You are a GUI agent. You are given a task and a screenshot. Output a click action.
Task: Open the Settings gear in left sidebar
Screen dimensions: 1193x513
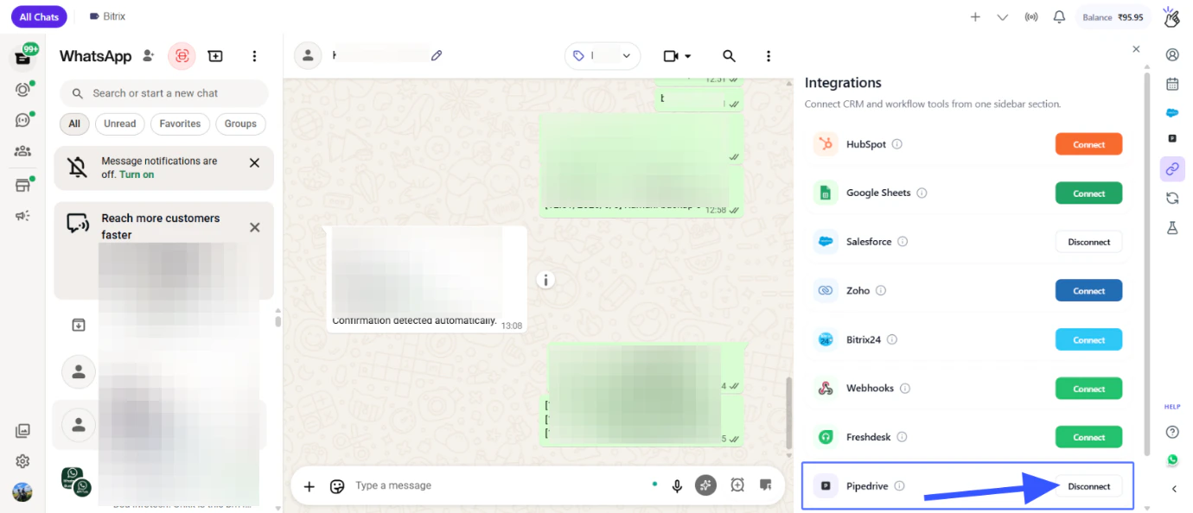(23, 461)
